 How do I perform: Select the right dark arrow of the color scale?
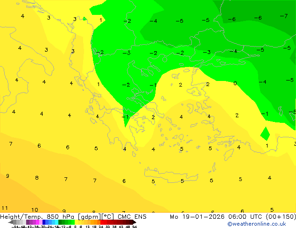[134, 222]
